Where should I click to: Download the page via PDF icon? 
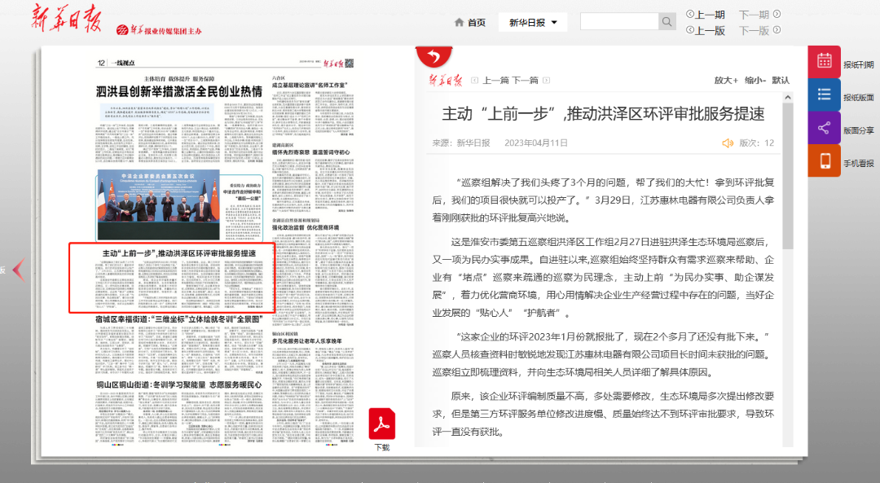(382, 424)
